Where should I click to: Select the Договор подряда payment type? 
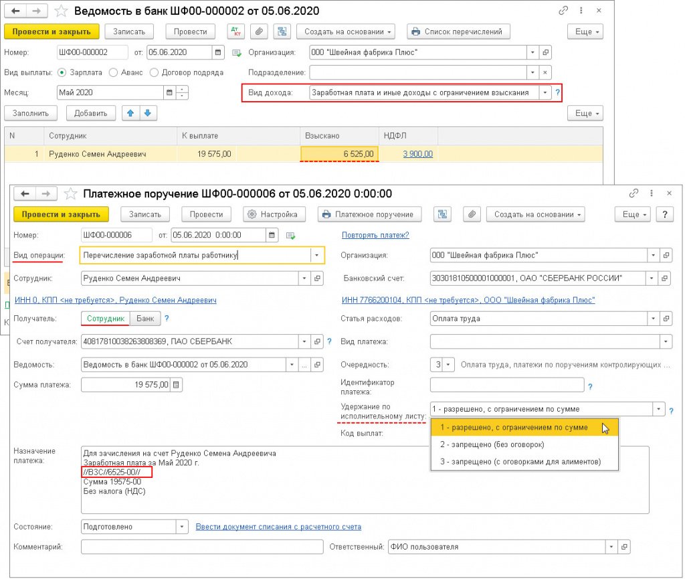pyautogui.click(x=155, y=72)
